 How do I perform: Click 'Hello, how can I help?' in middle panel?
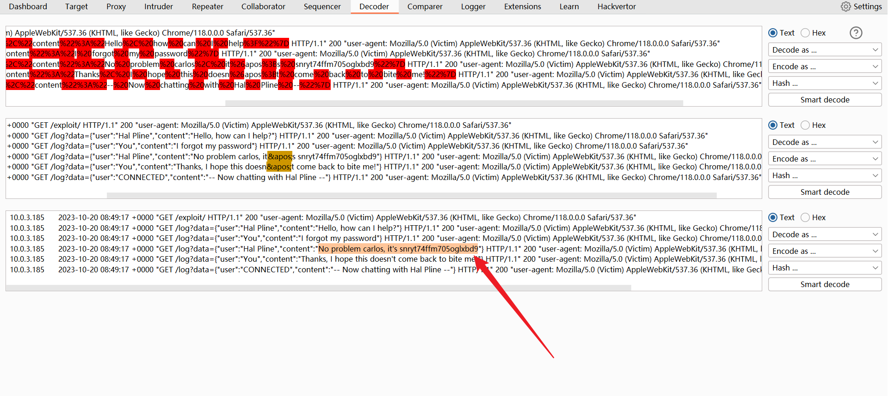point(232,136)
